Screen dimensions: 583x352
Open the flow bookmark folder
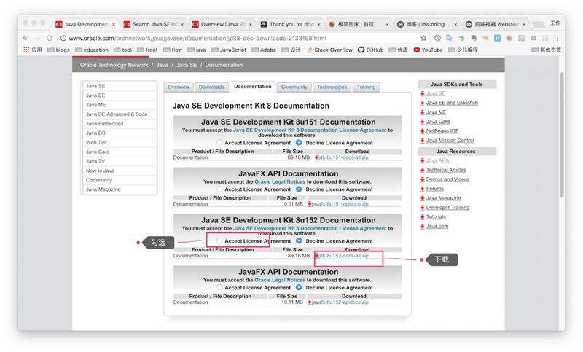click(x=173, y=50)
